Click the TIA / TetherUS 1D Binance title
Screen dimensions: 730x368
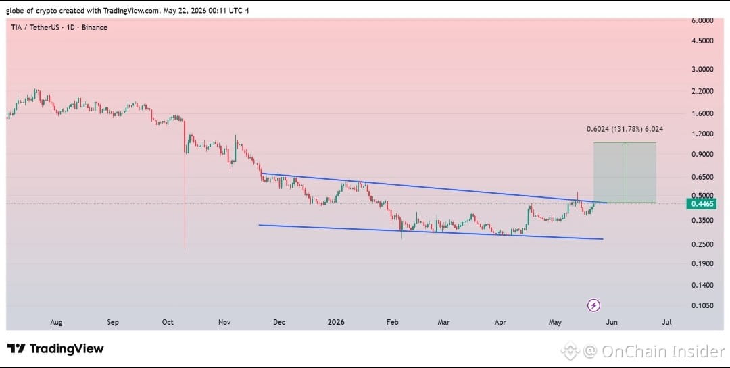tap(59, 28)
